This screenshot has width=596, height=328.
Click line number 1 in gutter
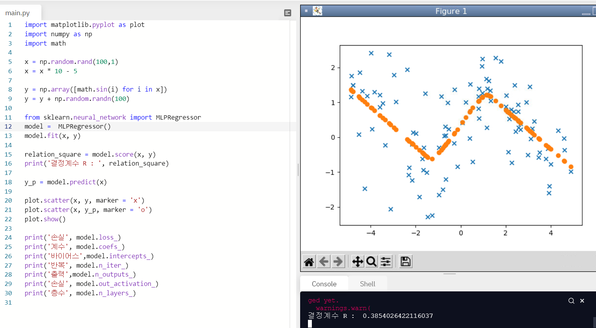(10, 25)
